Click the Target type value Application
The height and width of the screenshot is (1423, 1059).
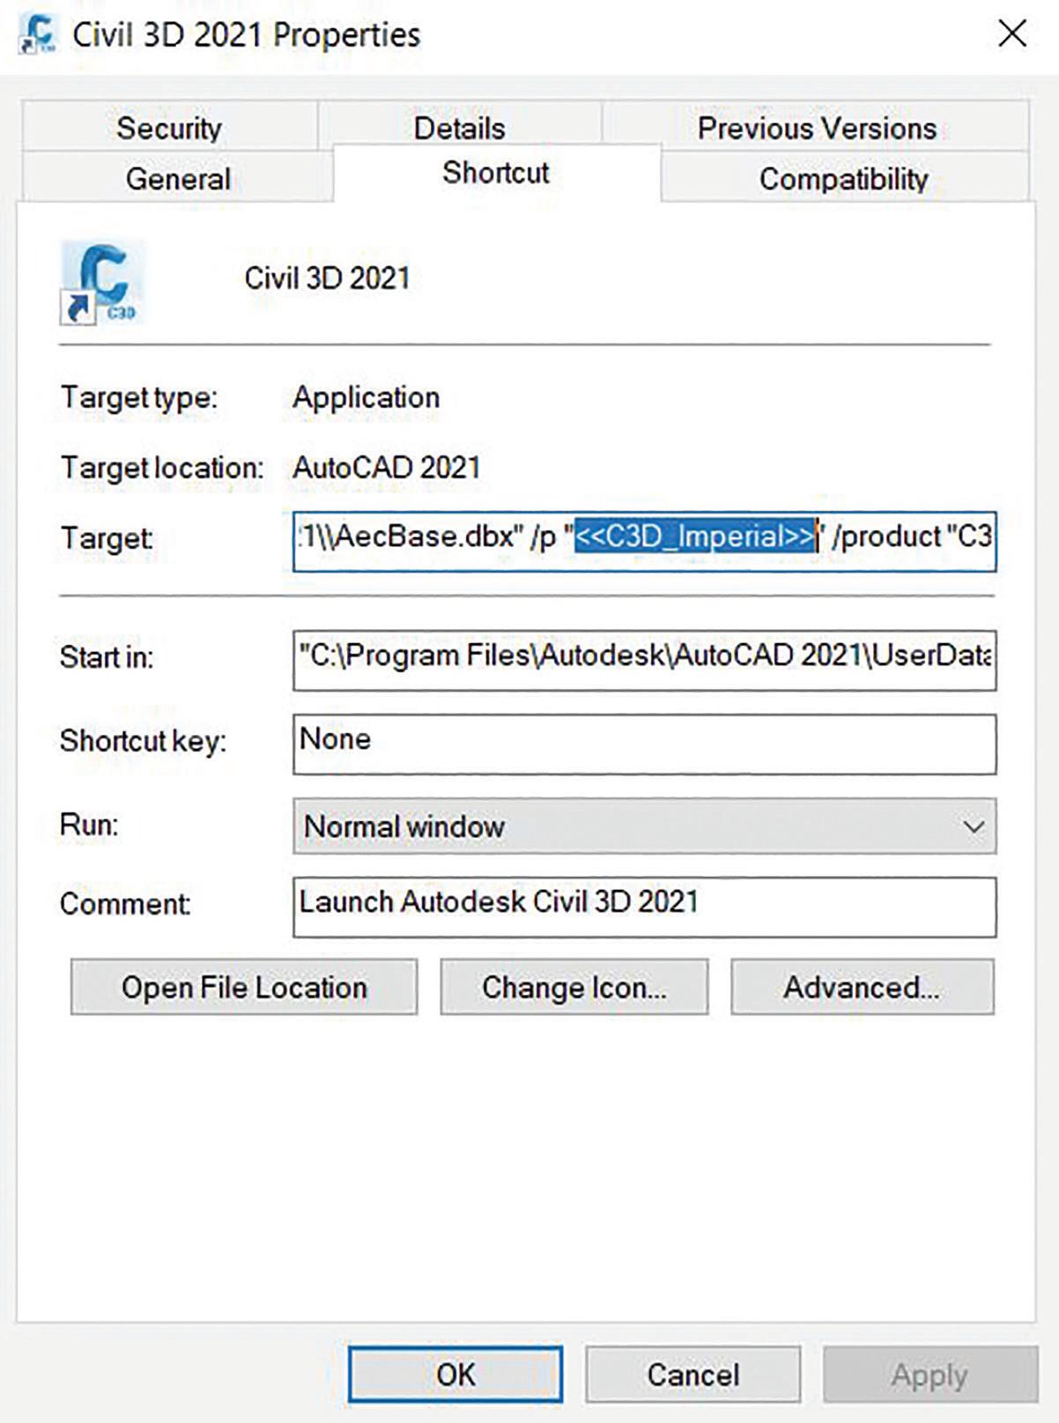[366, 397]
